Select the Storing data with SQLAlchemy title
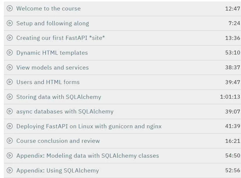The height and width of the screenshot is (178, 241). [x=59, y=97]
